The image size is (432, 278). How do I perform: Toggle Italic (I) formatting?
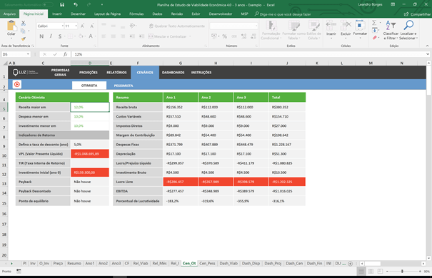coord(51,36)
